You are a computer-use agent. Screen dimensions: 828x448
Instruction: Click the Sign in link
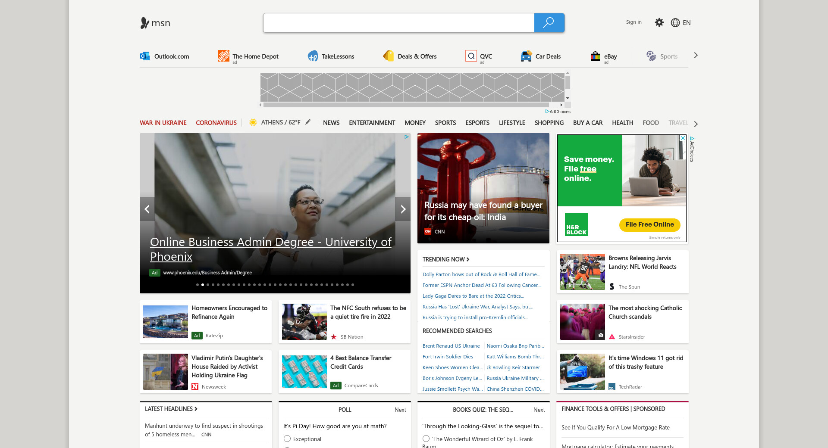tap(634, 22)
